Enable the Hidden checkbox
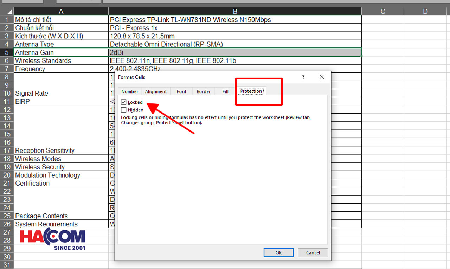Viewport: 450px width, 269px height. click(x=124, y=110)
